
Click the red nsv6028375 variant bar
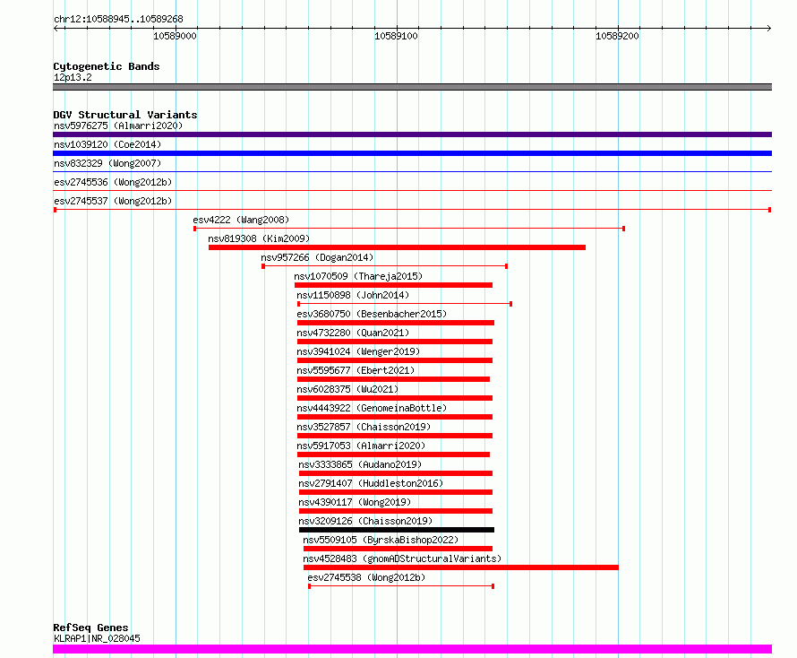tap(394, 398)
